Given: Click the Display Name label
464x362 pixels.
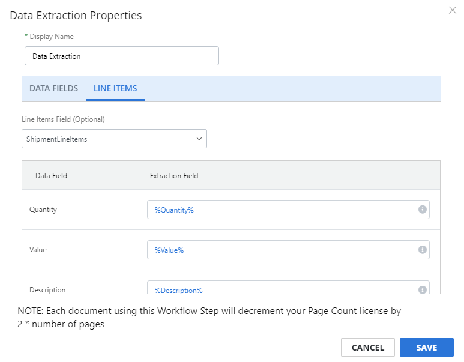Looking at the screenshot, I should [52, 37].
